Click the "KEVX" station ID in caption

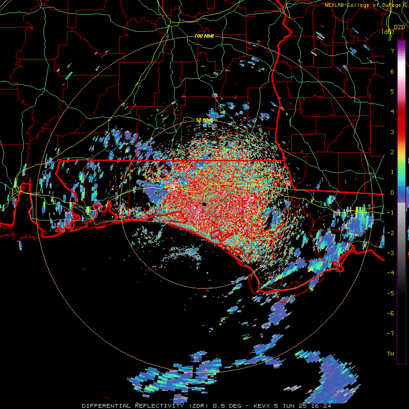pos(262,406)
